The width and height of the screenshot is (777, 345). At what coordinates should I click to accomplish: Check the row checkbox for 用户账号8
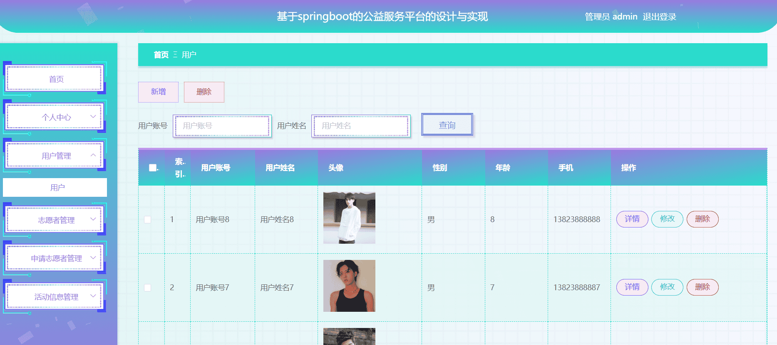coord(147,220)
